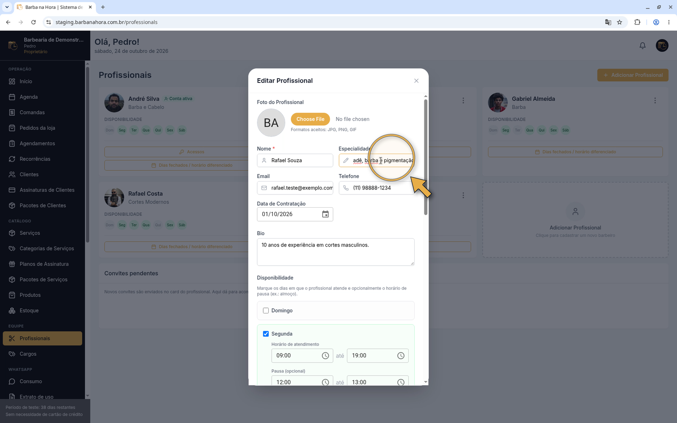Click Acessos button on André Silva card

coord(192,152)
